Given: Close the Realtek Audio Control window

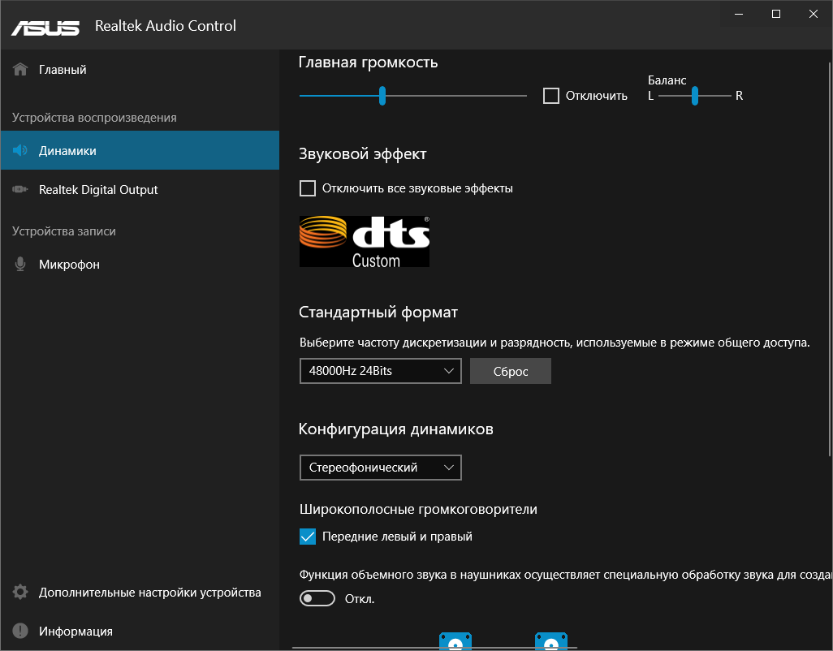Looking at the screenshot, I should [814, 14].
